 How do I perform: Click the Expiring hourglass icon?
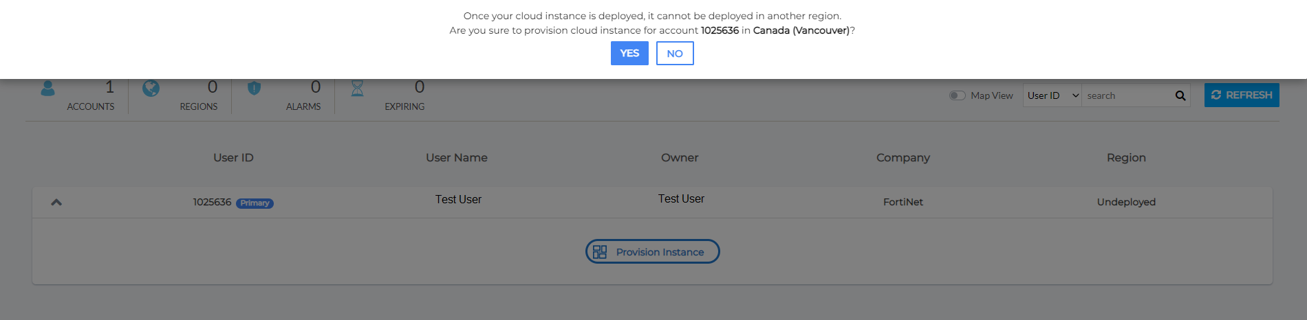[x=357, y=88]
